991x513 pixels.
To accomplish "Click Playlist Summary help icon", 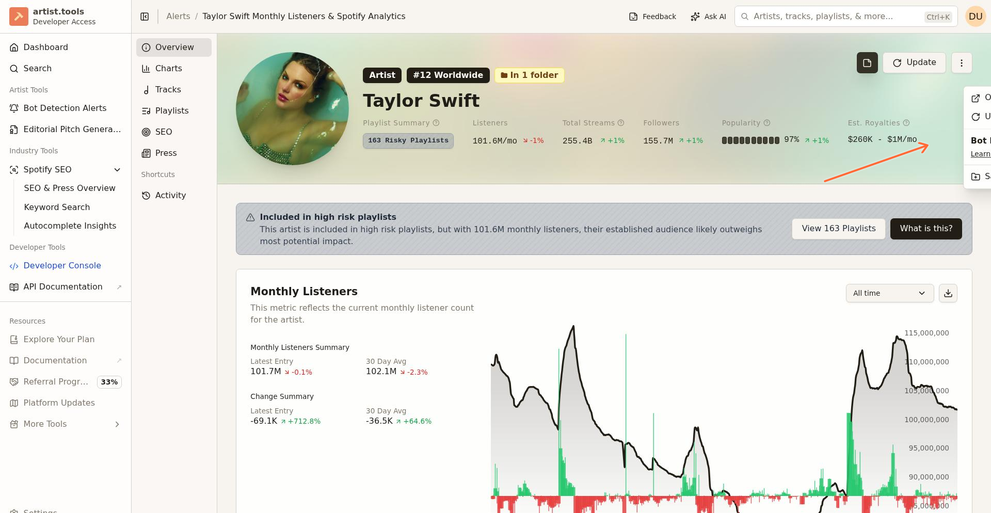I will pos(436,123).
